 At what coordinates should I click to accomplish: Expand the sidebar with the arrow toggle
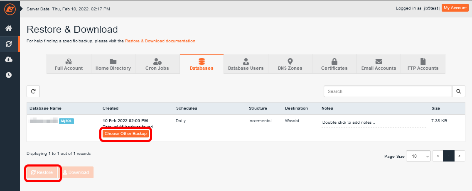[x=22, y=8]
